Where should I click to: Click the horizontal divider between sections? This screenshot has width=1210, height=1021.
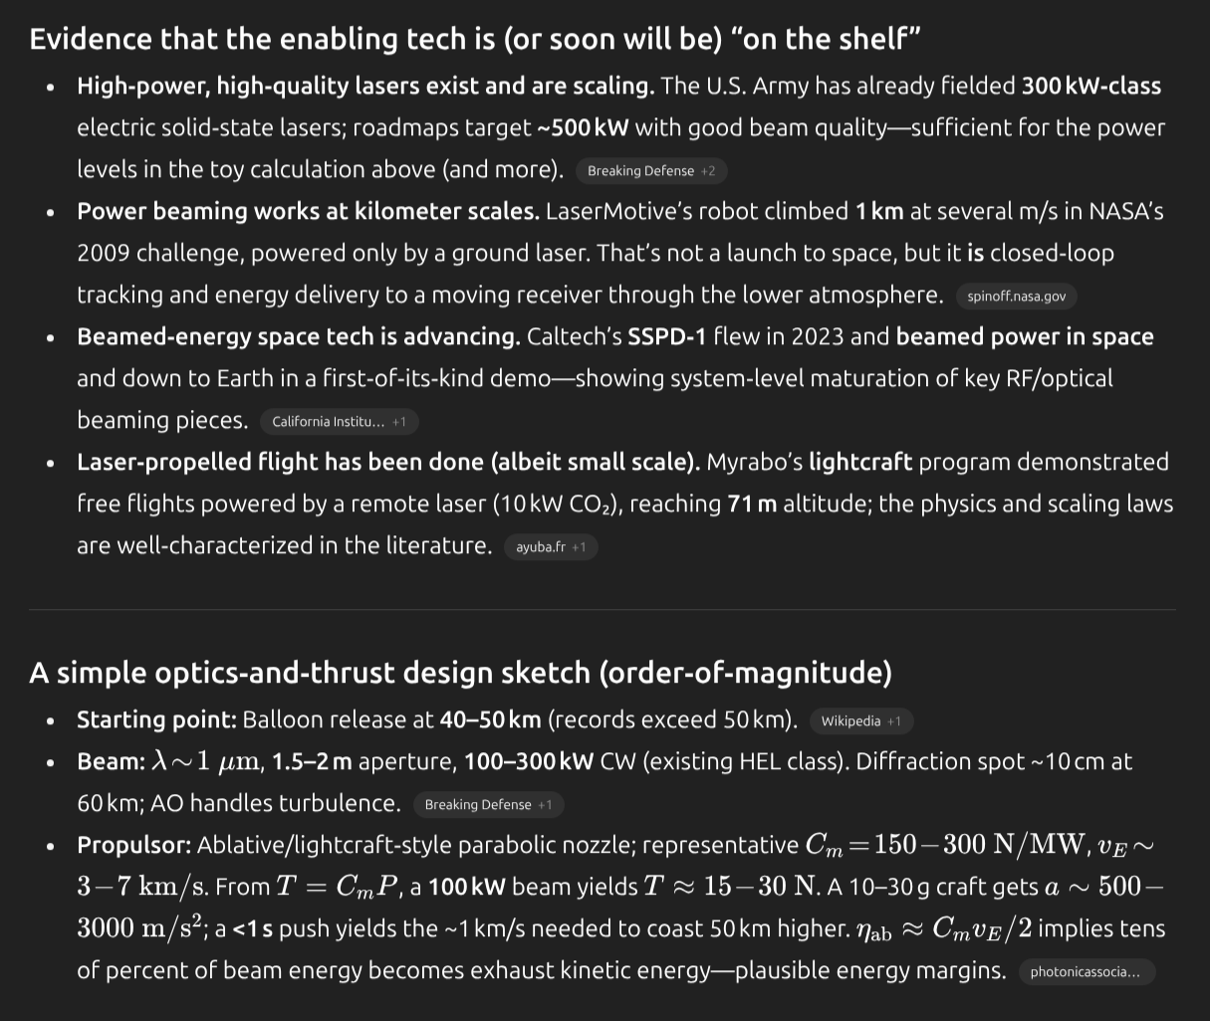pyautogui.click(x=602, y=609)
